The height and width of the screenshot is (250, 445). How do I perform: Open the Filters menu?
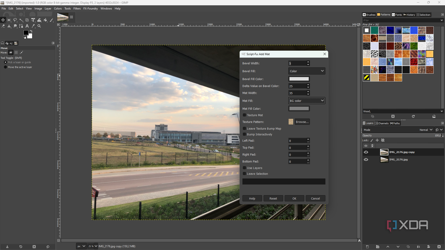[77, 9]
